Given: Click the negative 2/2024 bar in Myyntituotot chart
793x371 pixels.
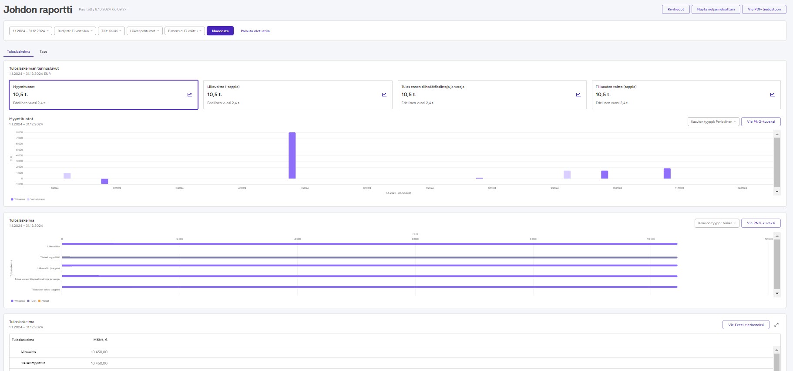Looking at the screenshot, I should (x=104, y=181).
